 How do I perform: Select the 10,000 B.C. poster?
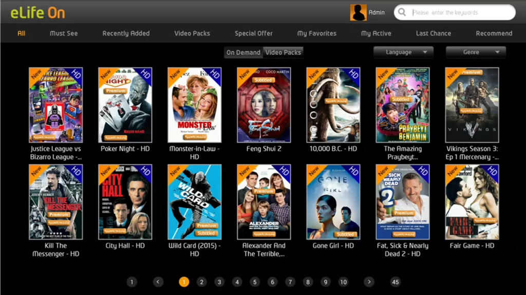click(333, 105)
